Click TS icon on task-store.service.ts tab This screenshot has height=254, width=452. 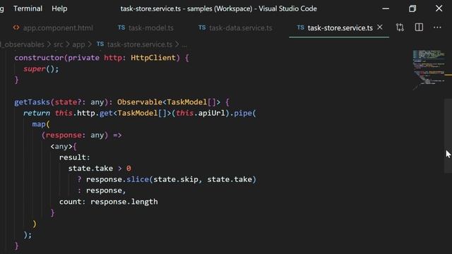click(x=300, y=28)
